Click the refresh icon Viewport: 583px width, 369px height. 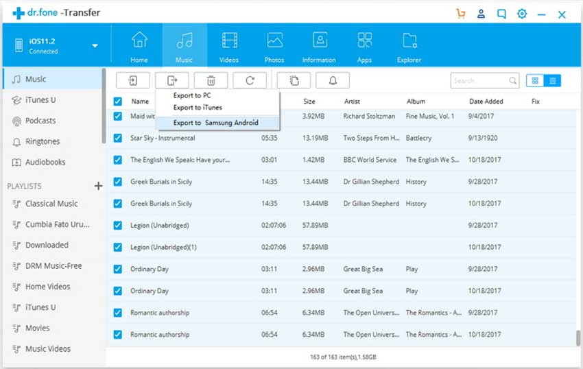250,80
